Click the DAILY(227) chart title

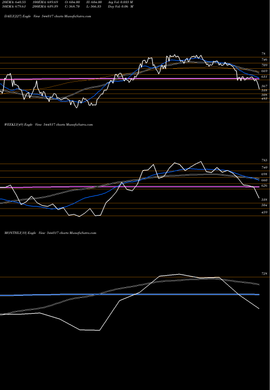pyautogui.click(x=48, y=16)
